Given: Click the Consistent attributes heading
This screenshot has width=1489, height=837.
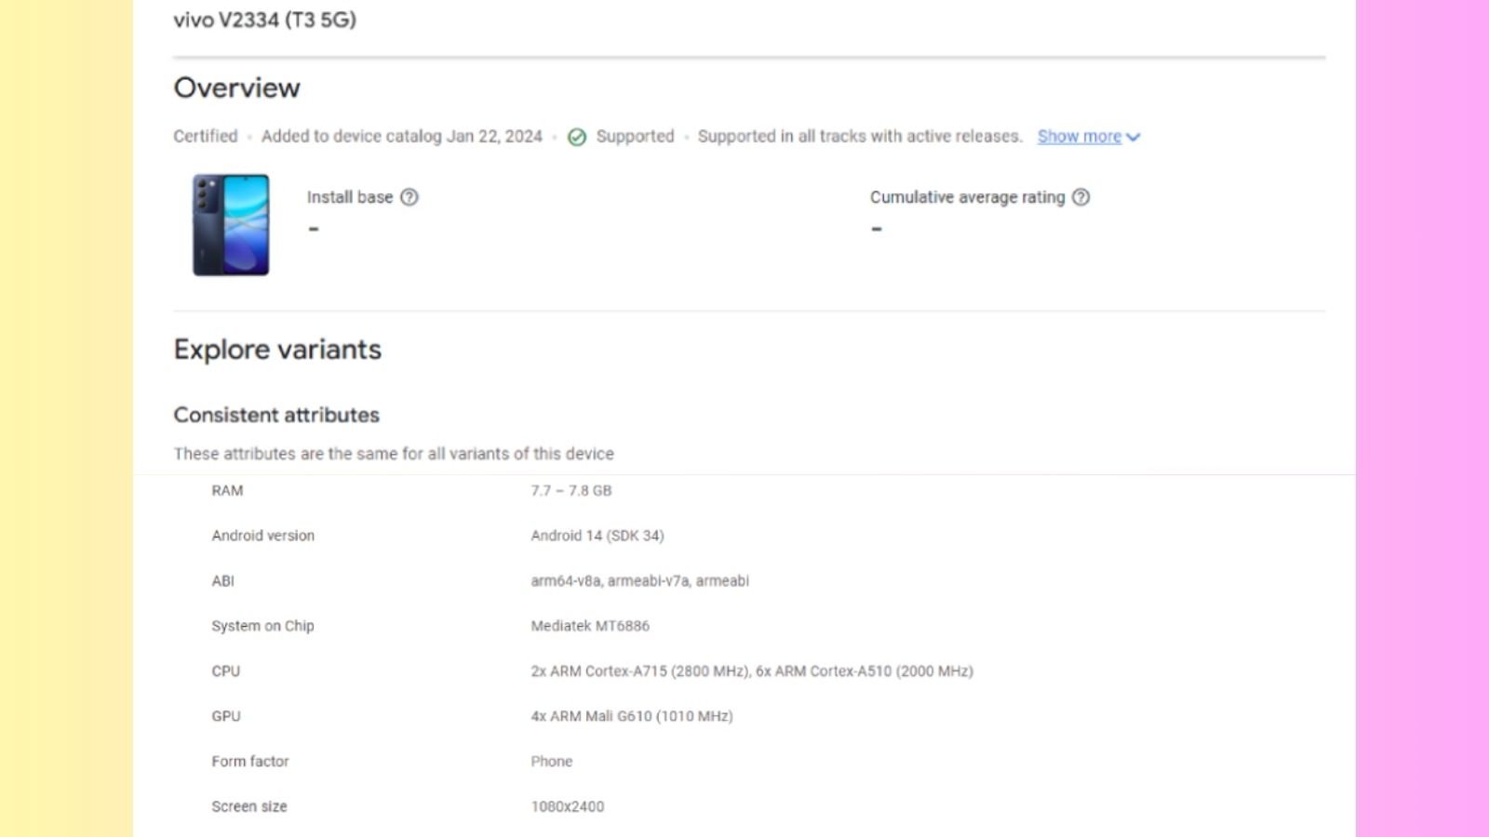Looking at the screenshot, I should coord(276,415).
